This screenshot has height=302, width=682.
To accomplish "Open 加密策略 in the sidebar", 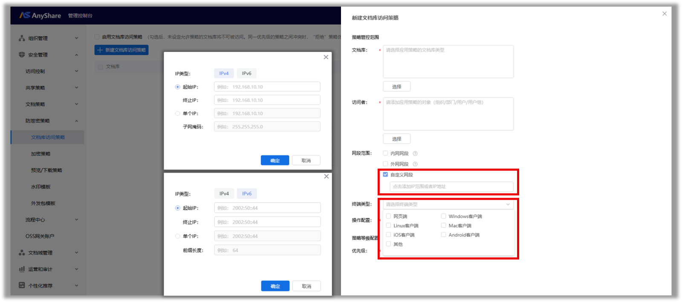I will pyautogui.click(x=40, y=154).
